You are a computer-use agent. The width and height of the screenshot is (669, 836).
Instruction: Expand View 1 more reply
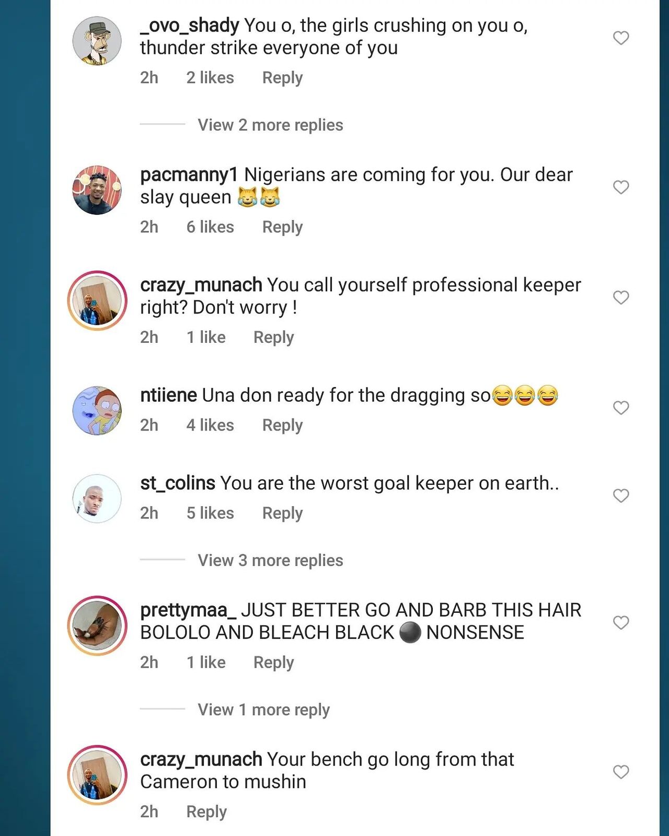(263, 710)
